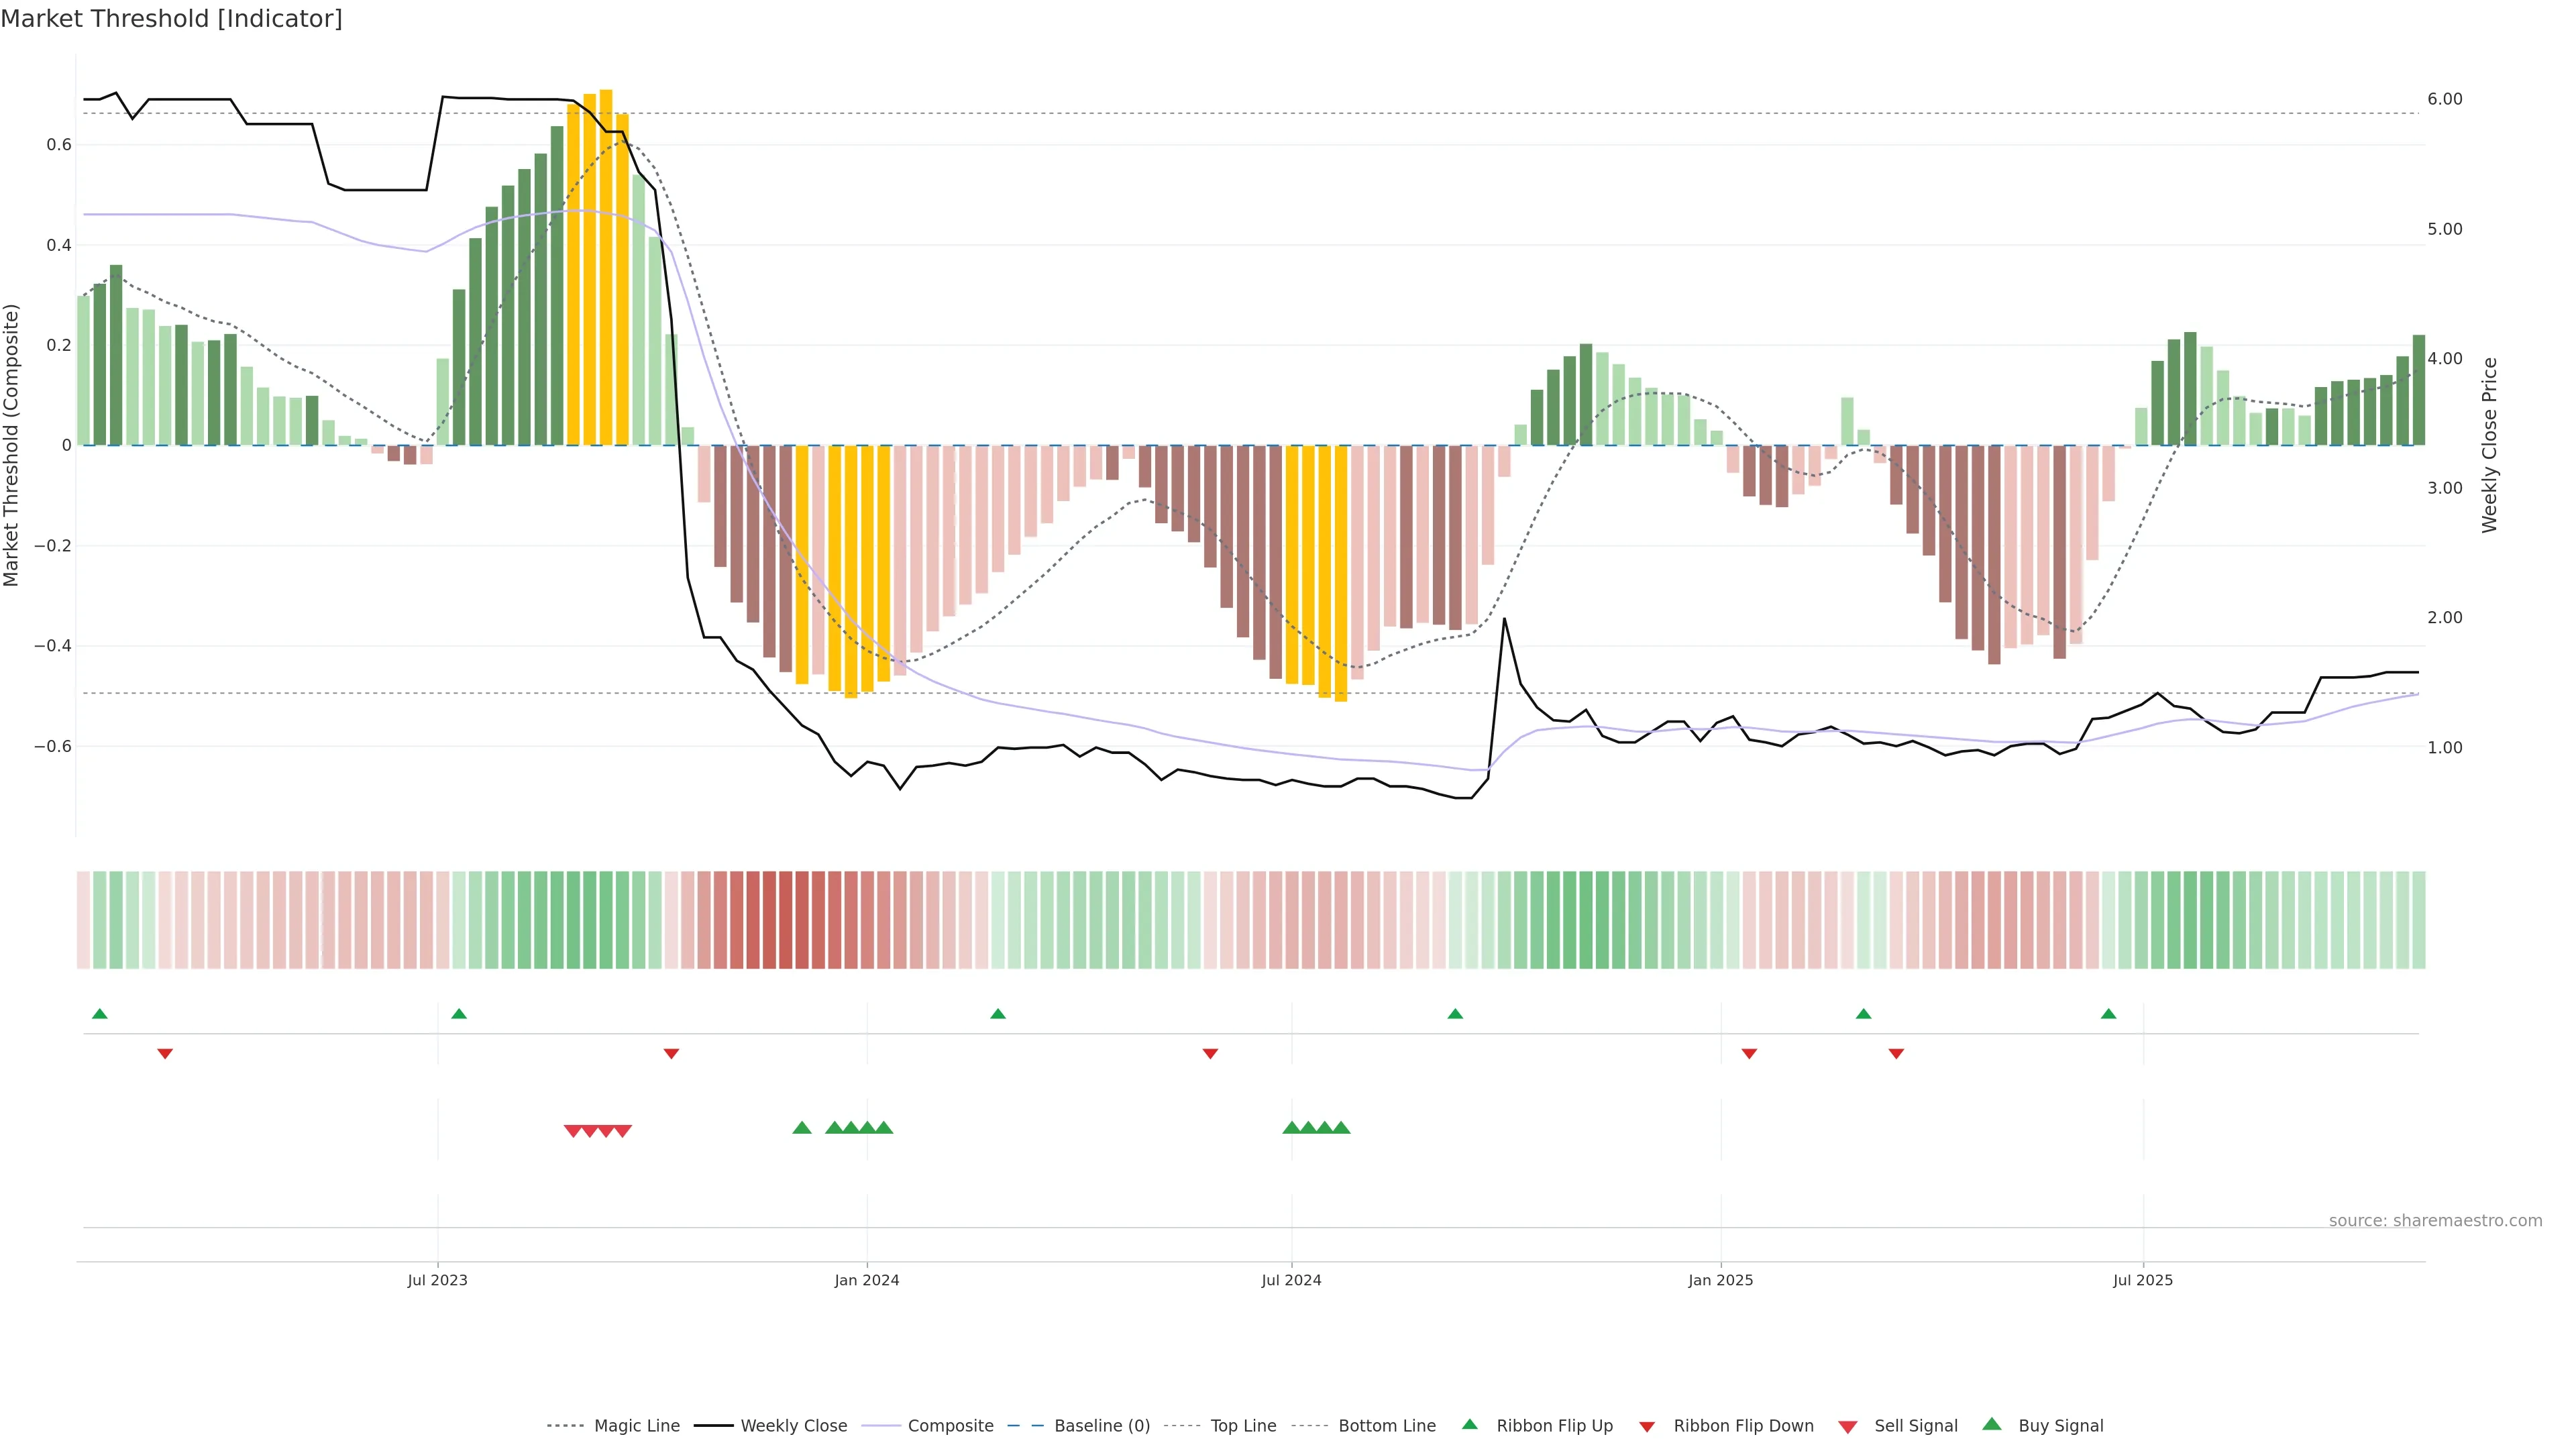Toggle Baseline (0) legend entry
2576x1449 pixels.
point(1101,1426)
